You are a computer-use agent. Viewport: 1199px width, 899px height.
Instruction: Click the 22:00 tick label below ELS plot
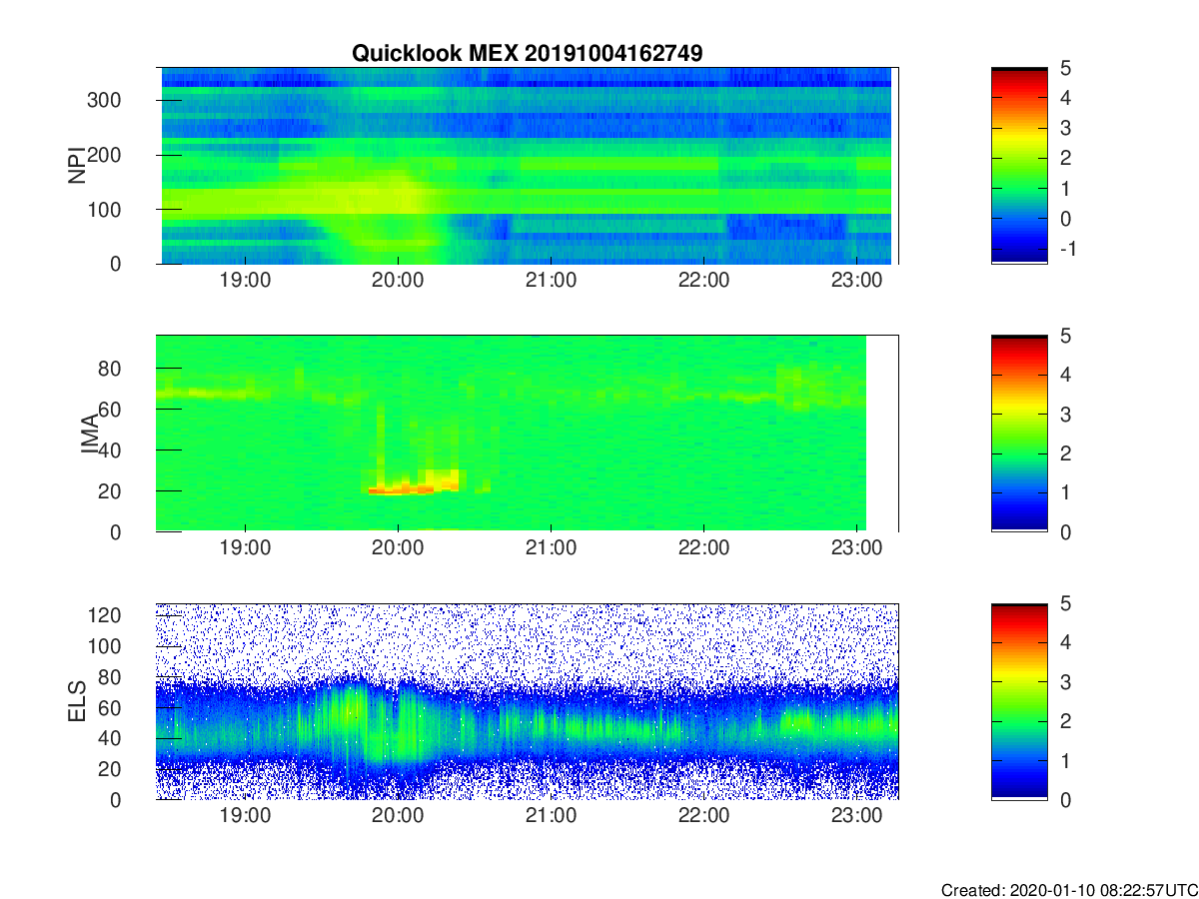click(703, 816)
